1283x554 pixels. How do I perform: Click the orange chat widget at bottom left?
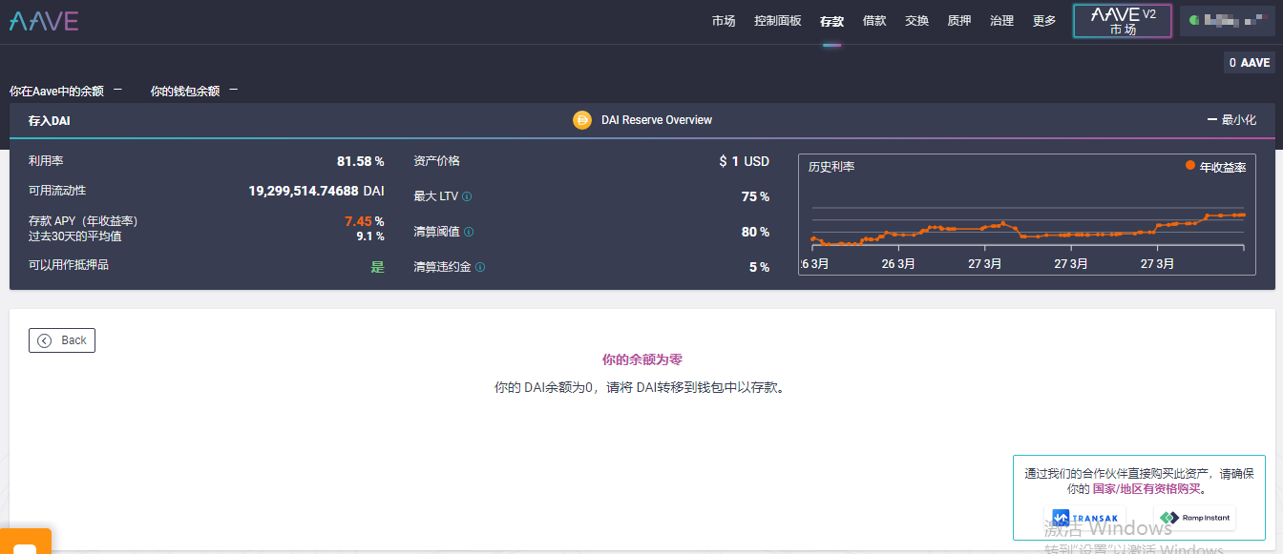pos(25,542)
